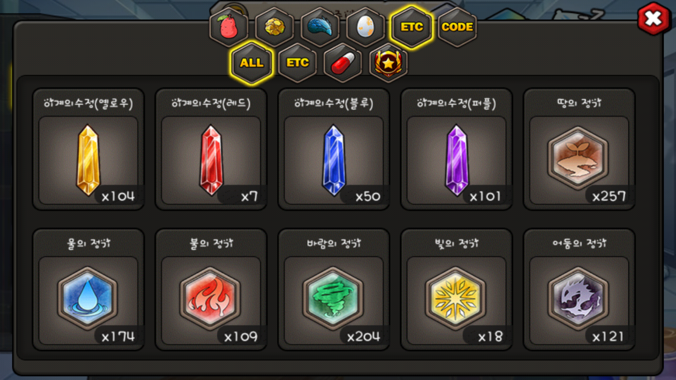The image size is (676, 380).
Task: Close the inventory with red X
Action: [x=653, y=19]
